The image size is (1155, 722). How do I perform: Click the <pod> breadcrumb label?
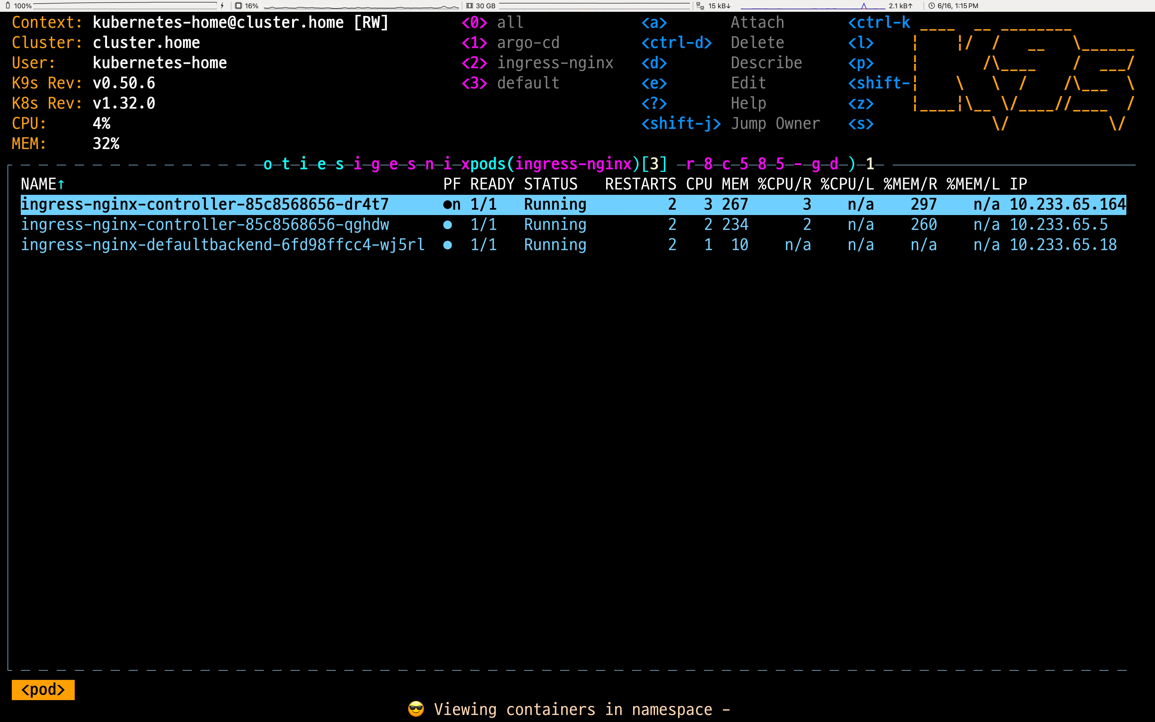click(43, 689)
